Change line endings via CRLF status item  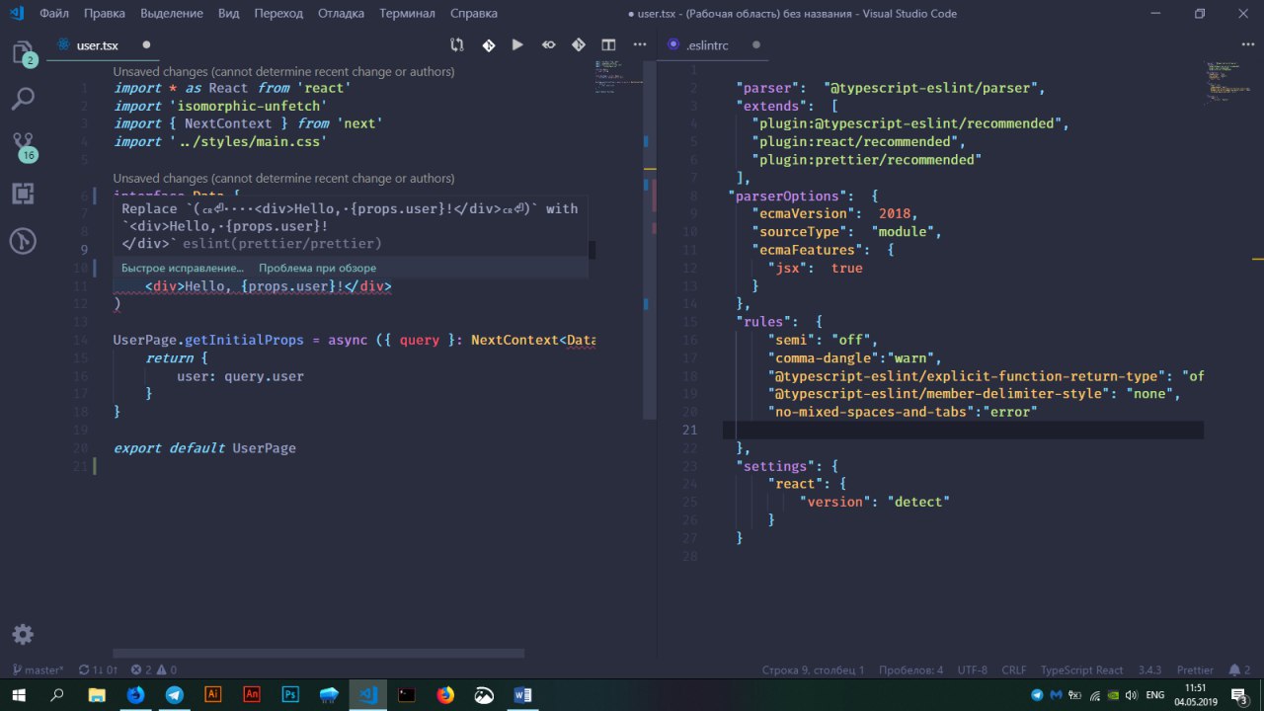point(1014,670)
